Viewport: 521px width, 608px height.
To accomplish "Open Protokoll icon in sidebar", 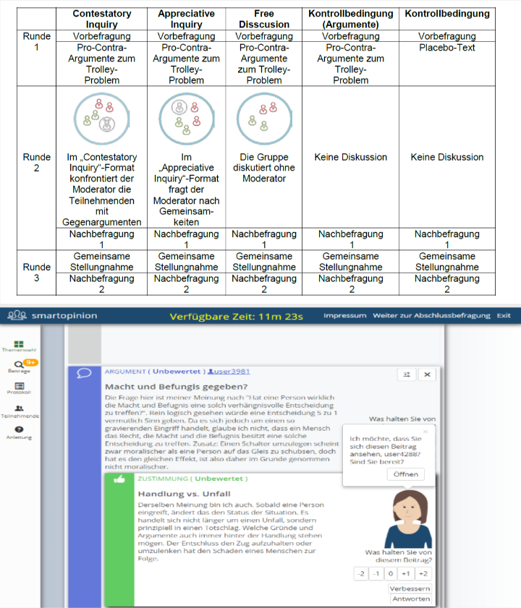I will [19, 386].
